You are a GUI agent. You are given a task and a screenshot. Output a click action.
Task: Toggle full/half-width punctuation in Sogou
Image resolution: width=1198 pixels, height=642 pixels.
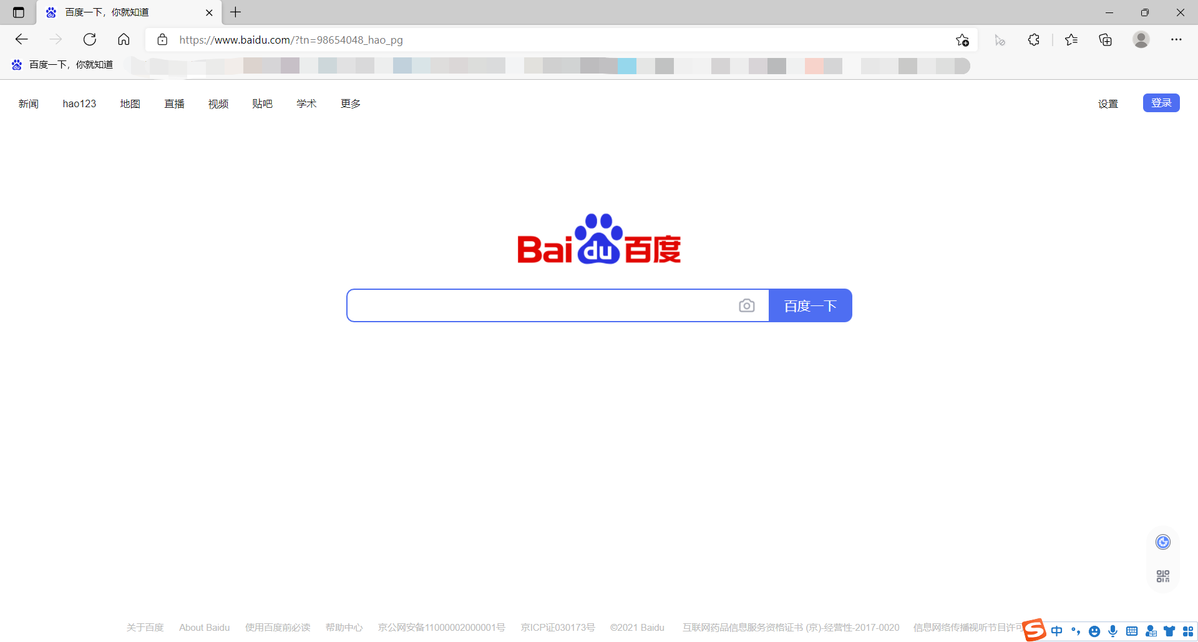point(1076,631)
